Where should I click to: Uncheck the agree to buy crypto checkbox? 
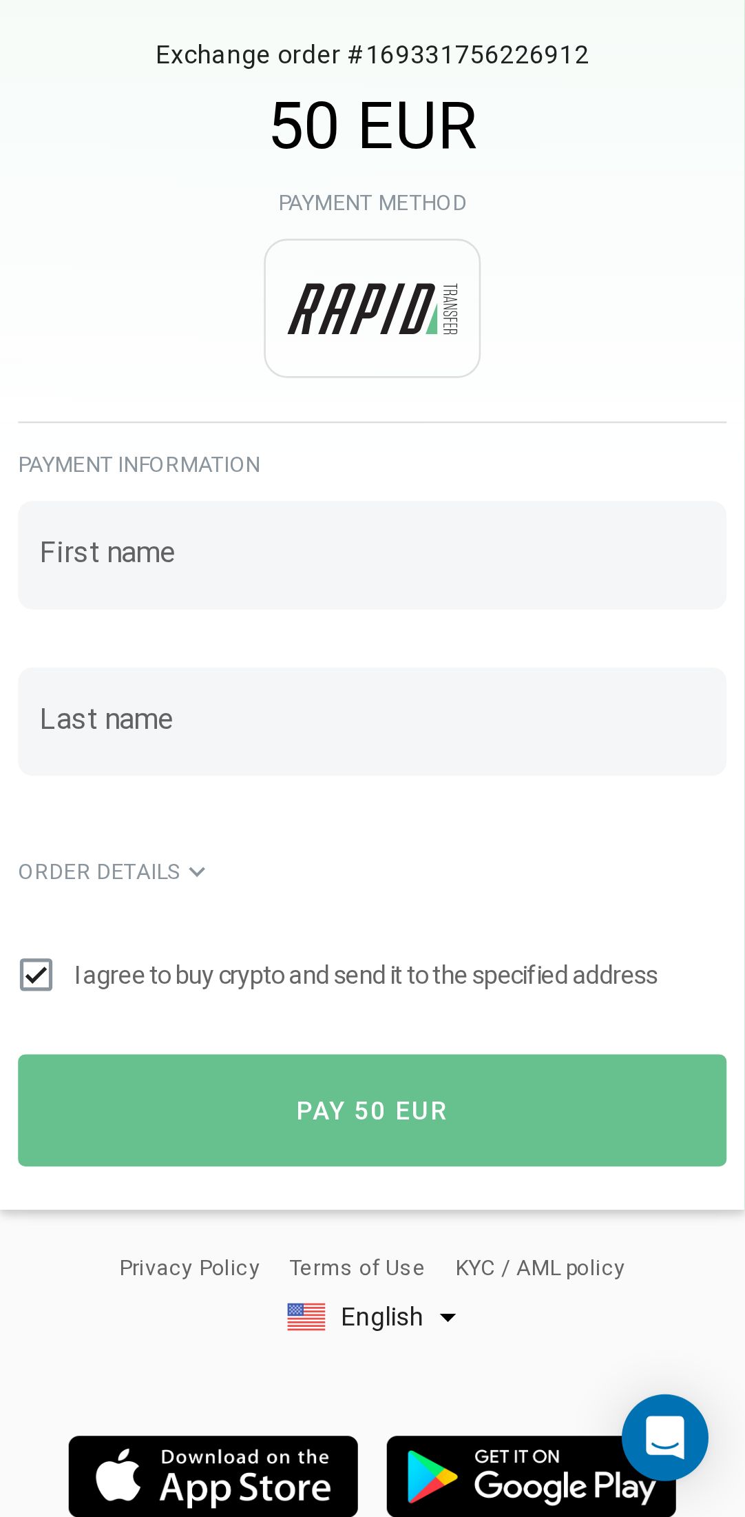36,975
